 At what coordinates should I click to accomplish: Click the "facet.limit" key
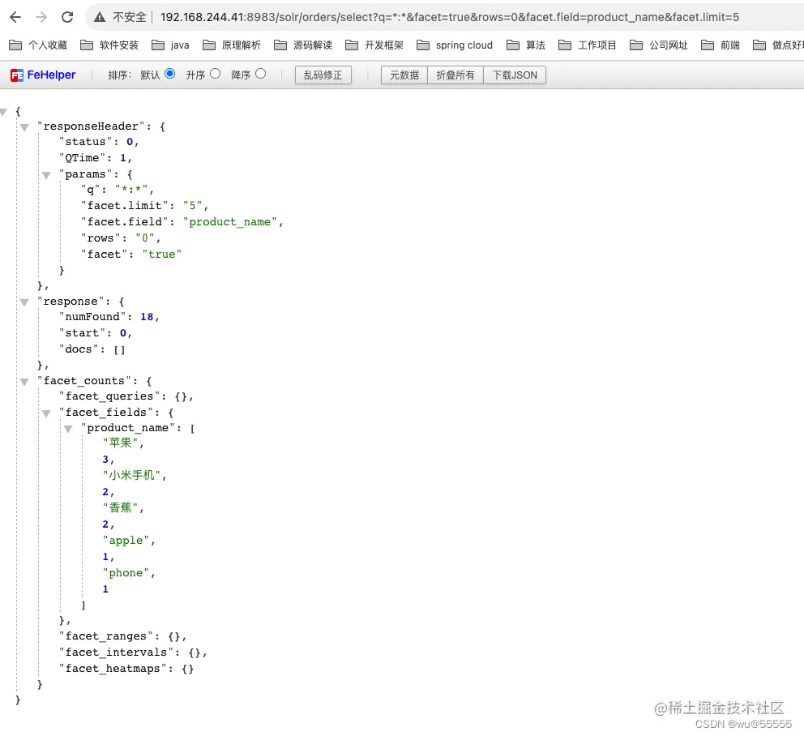125,206
